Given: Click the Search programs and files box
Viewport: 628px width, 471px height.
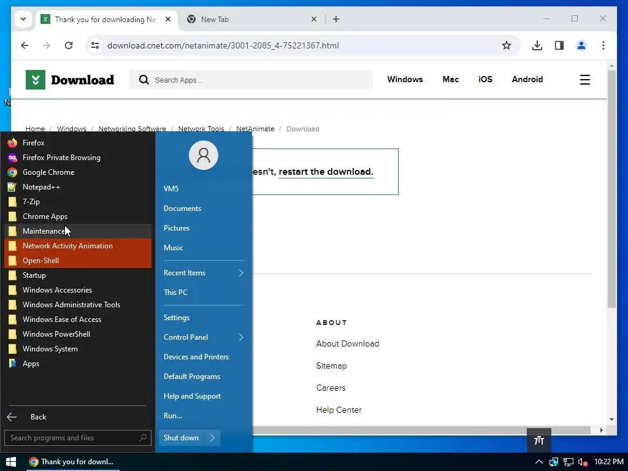Looking at the screenshot, I should (x=78, y=438).
